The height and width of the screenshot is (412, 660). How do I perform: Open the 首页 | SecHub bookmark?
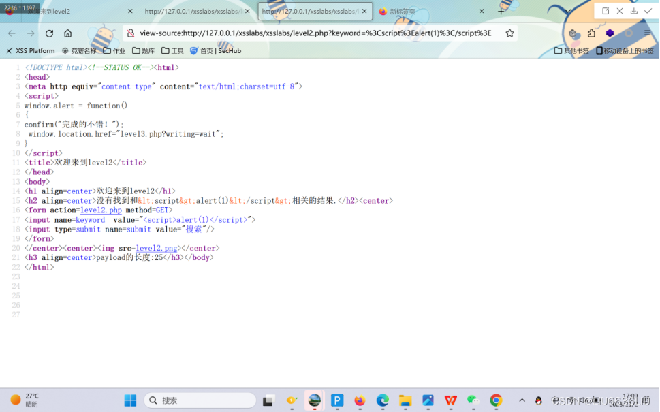click(x=215, y=51)
